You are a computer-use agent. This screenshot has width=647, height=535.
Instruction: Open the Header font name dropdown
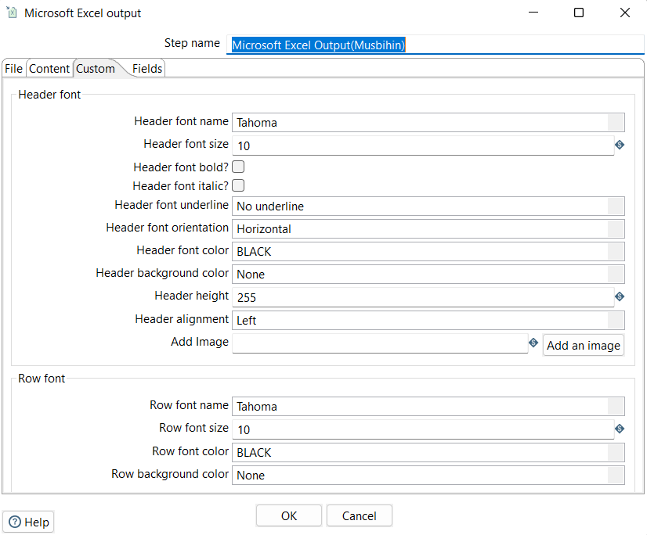428,123
